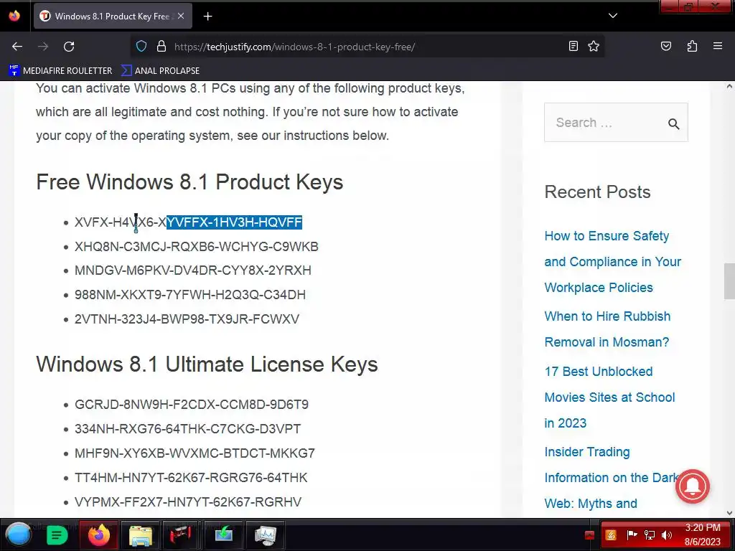Screen dimensions: 735x551
Task: Open the Start orb on taskbar
Action: [x=19, y=534]
